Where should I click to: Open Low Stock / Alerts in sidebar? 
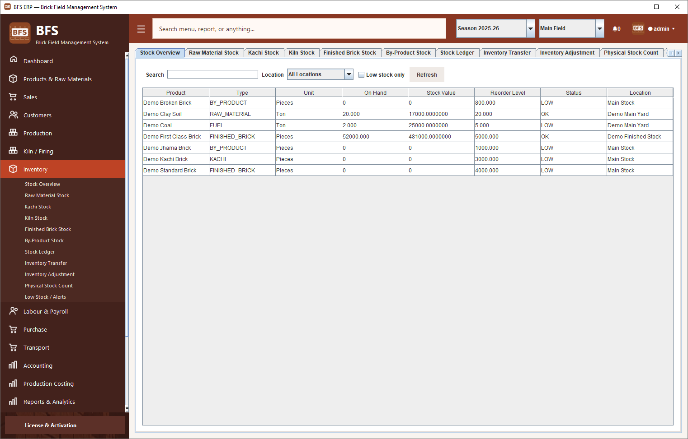pyautogui.click(x=45, y=297)
